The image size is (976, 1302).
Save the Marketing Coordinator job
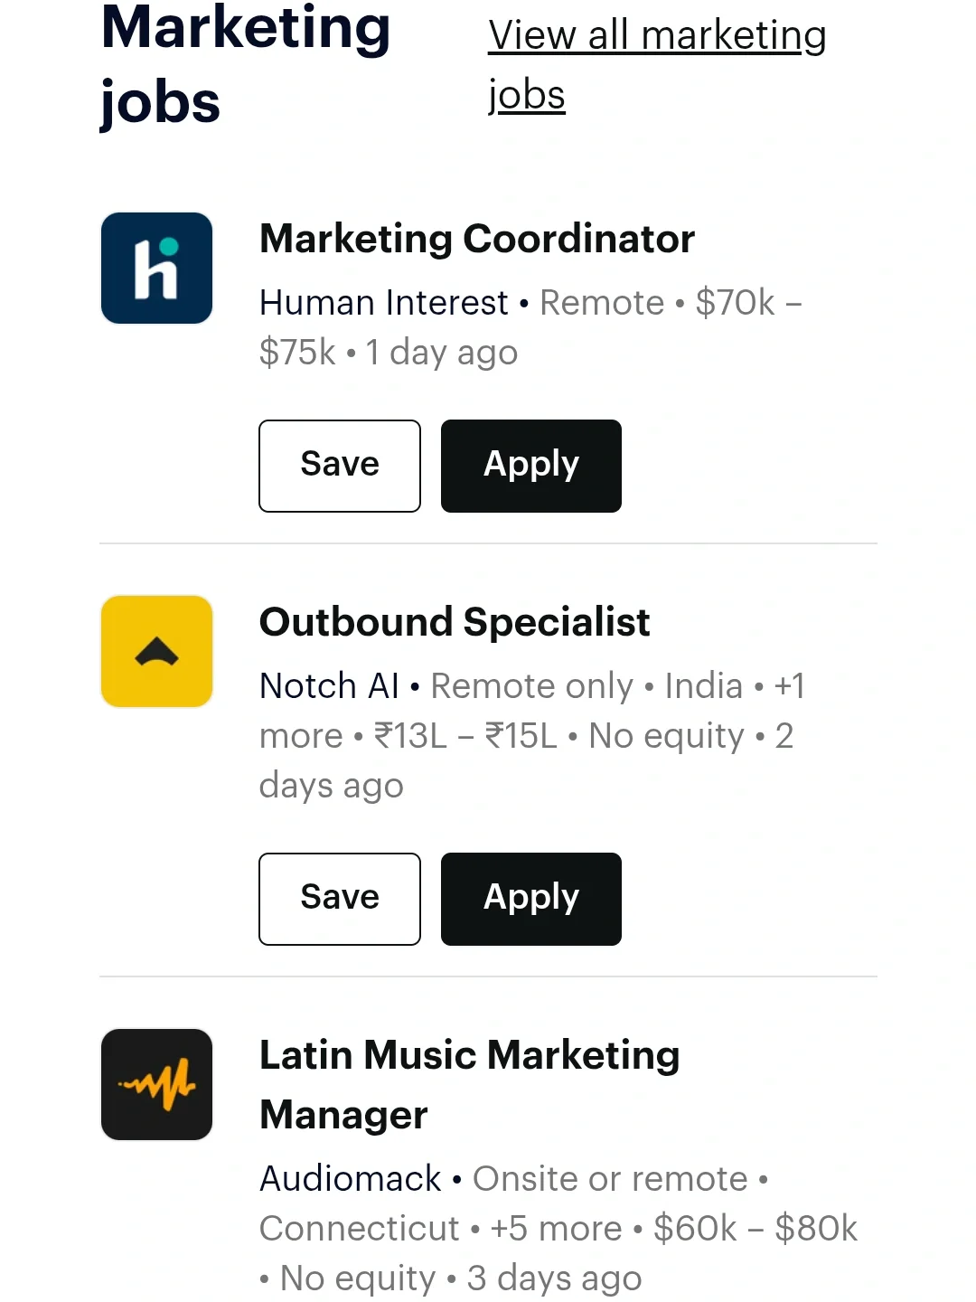coord(340,466)
